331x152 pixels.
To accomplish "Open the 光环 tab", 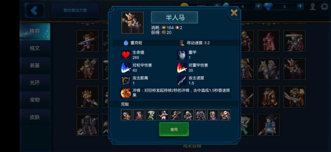I will click(x=35, y=83).
